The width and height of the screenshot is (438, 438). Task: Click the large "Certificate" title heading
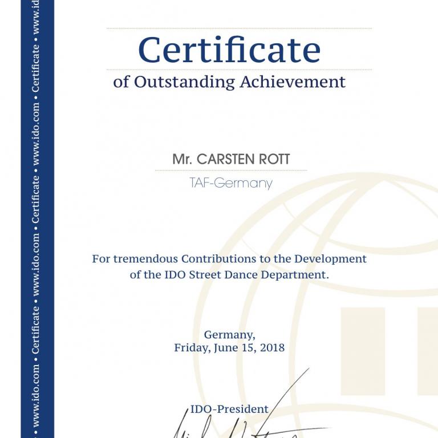[229, 50]
